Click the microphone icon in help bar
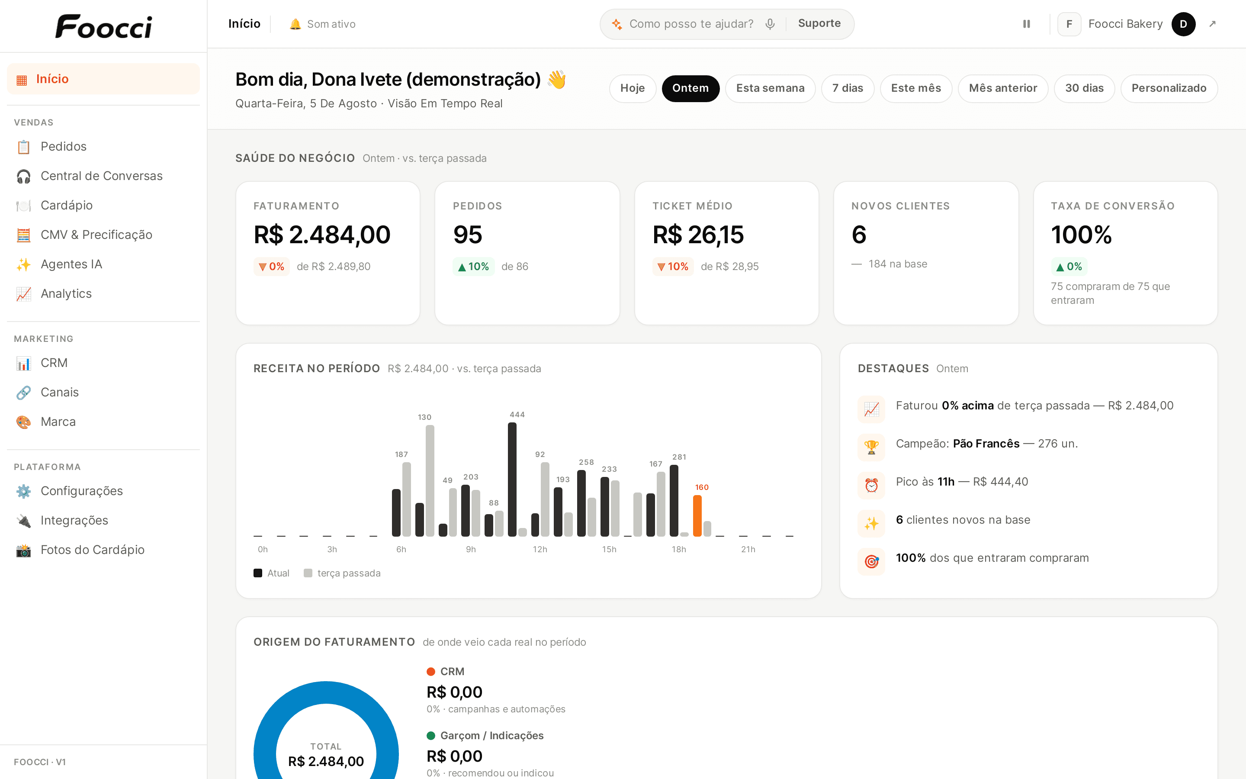The height and width of the screenshot is (779, 1246). click(x=770, y=24)
